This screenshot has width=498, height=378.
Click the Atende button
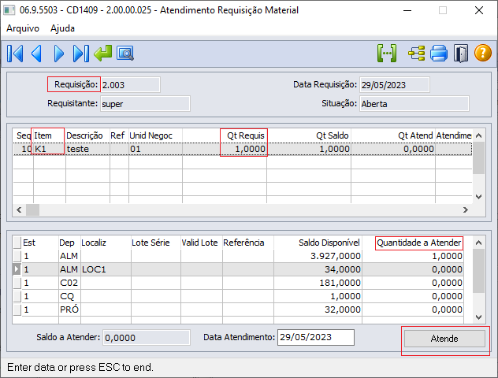click(444, 339)
